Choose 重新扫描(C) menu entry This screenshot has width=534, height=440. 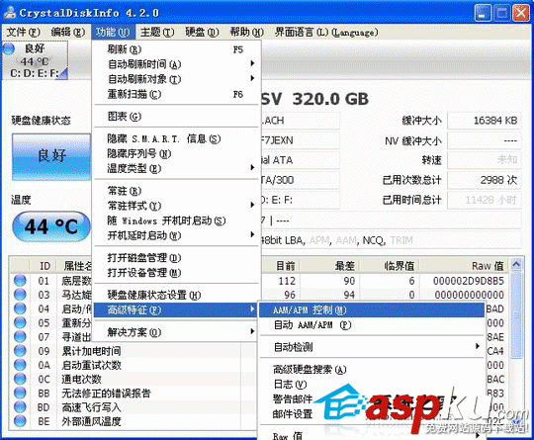tap(176, 94)
